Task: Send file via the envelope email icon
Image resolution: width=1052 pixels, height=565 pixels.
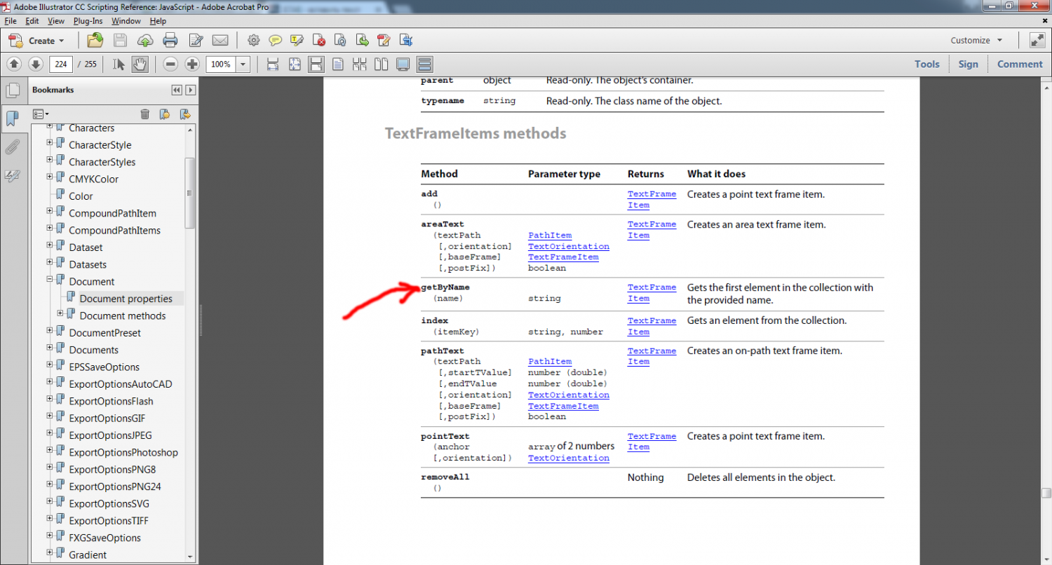Action: tap(220, 40)
